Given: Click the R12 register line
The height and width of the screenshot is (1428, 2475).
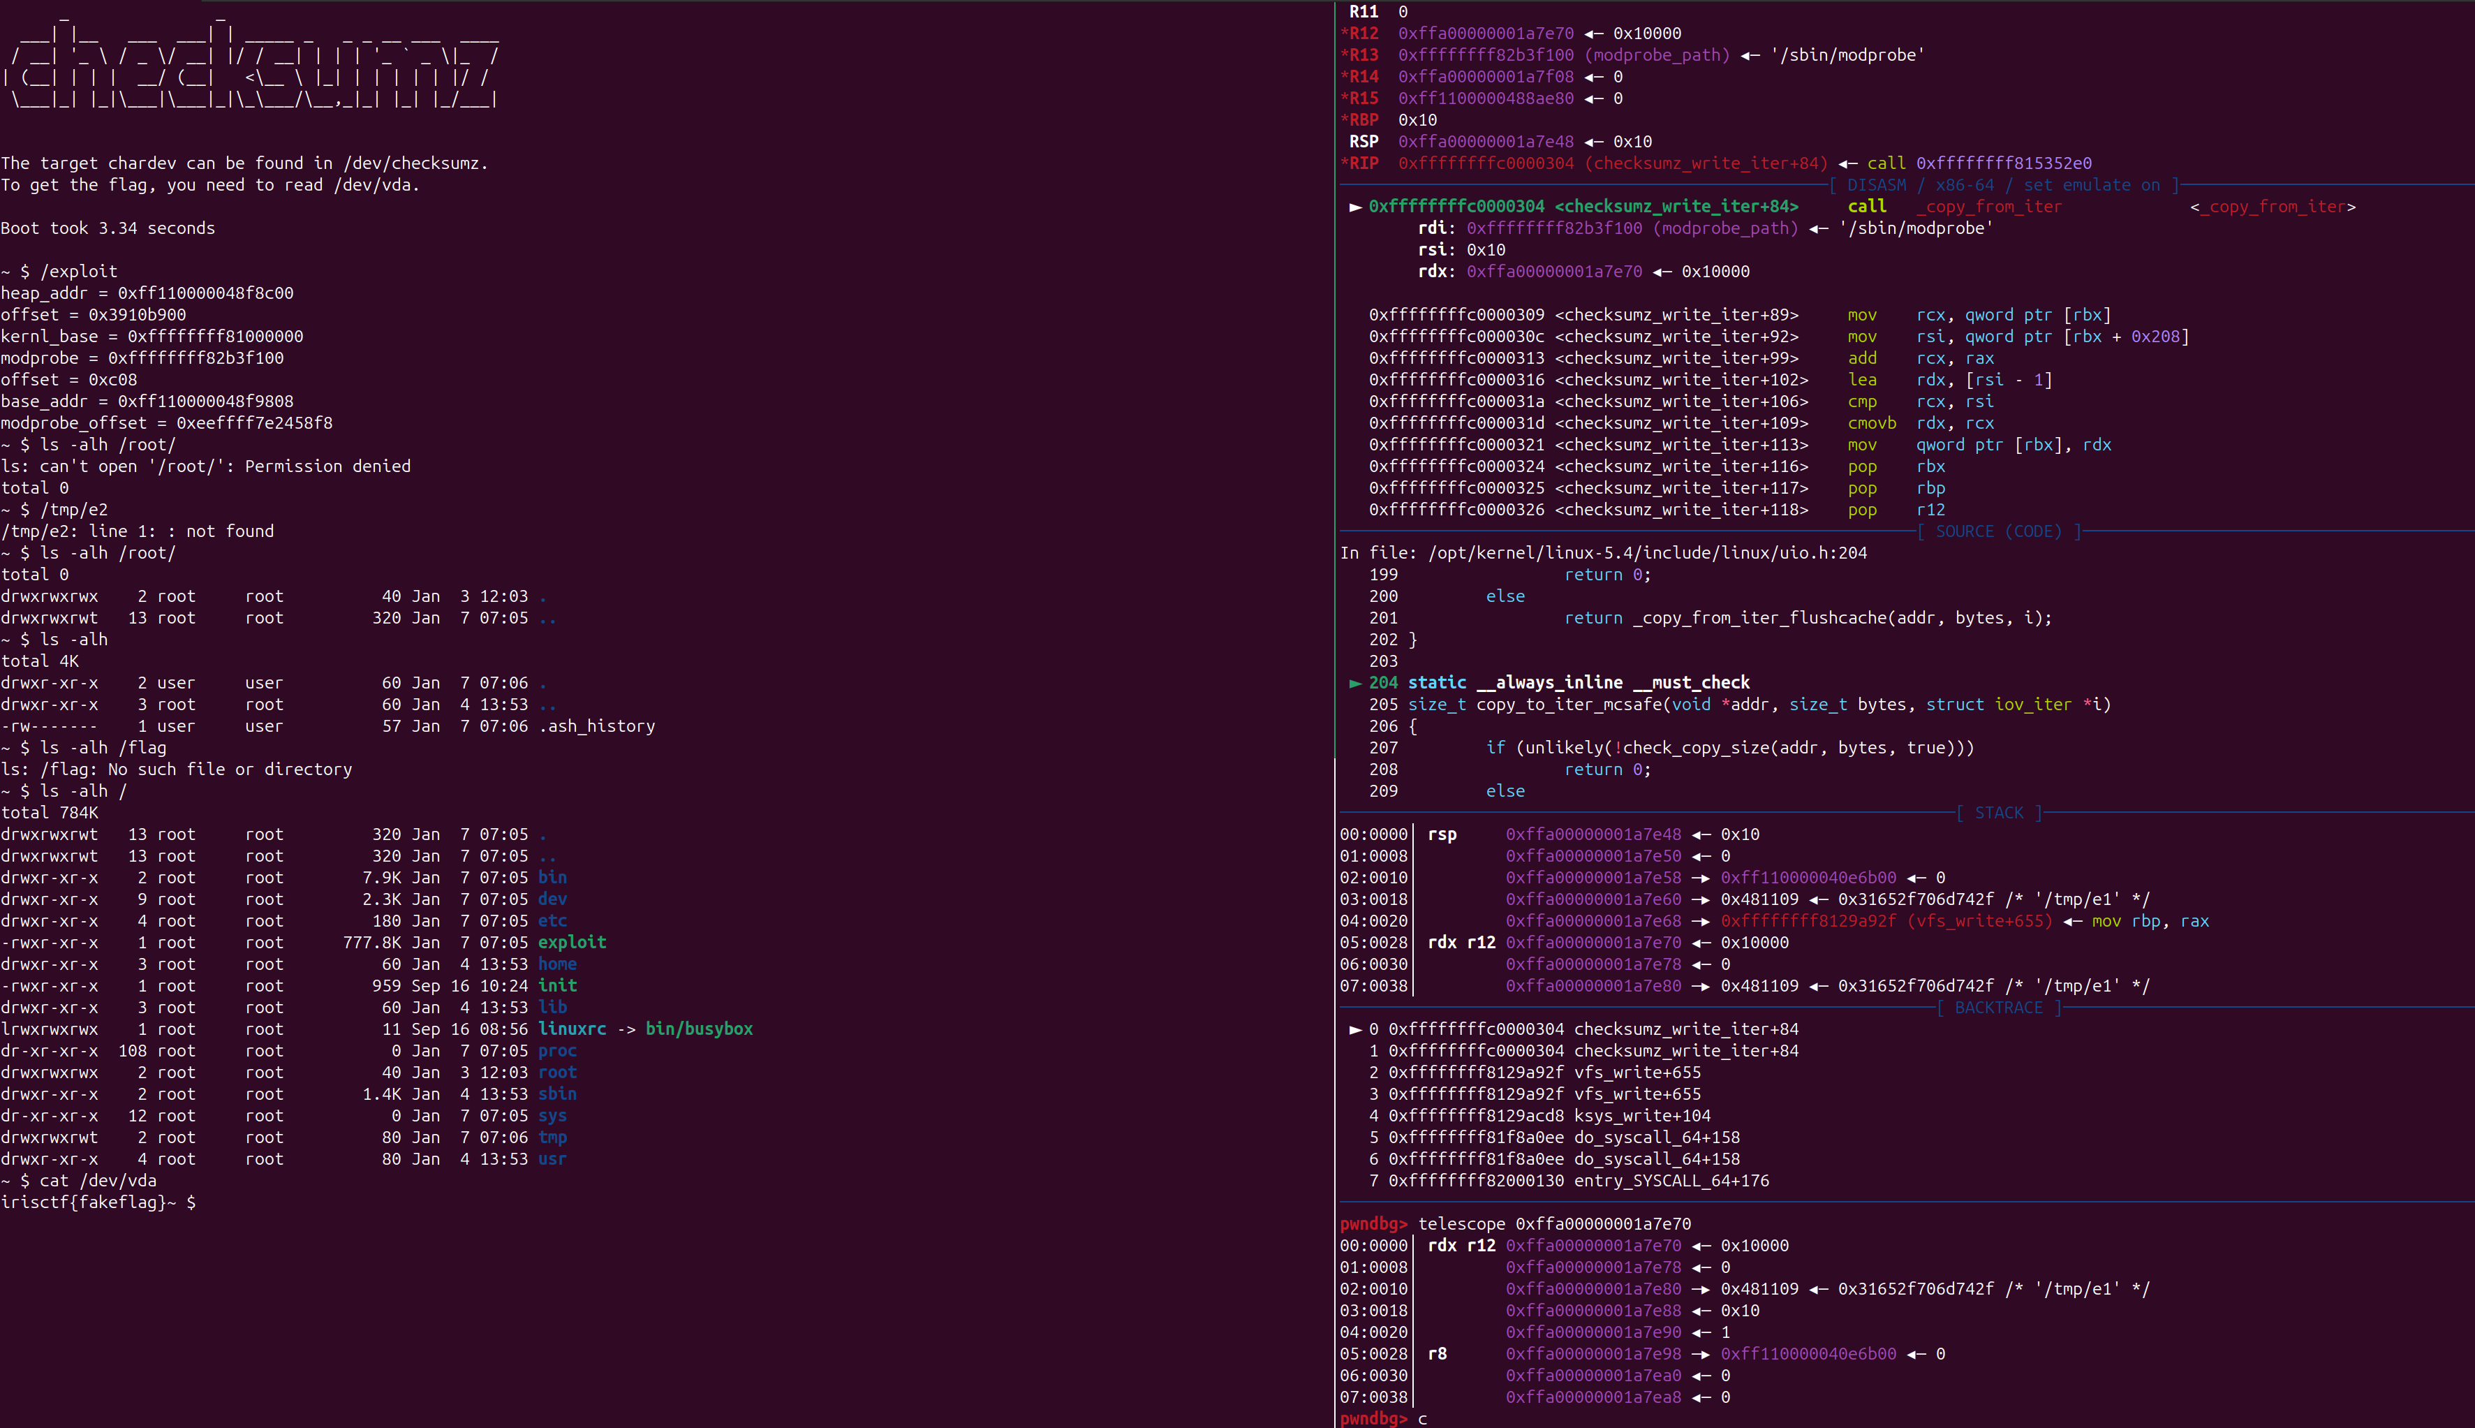Looking at the screenshot, I should [x=1510, y=34].
